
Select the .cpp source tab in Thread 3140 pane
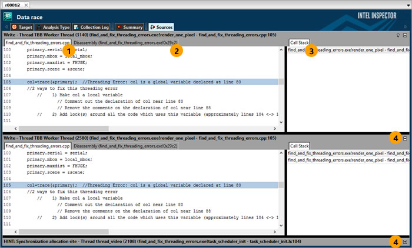click(x=38, y=42)
